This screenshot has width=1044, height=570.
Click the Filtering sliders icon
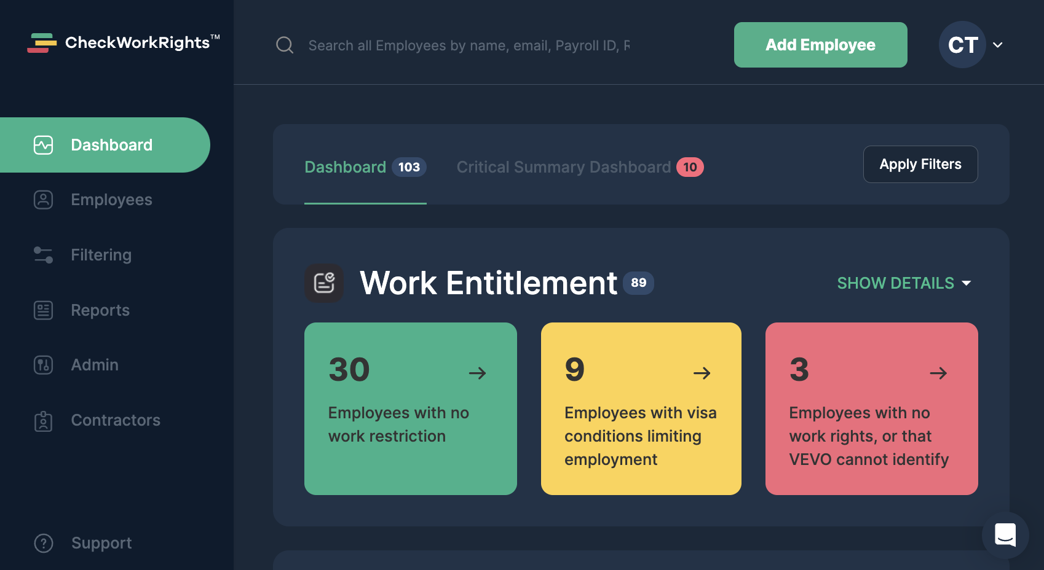pyautogui.click(x=43, y=254)
